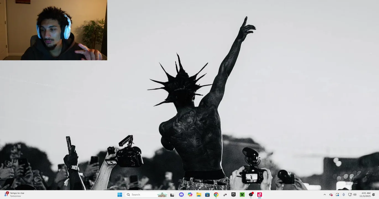
Task: Expand the hidden system tray icons
Action: click(325, 195)
